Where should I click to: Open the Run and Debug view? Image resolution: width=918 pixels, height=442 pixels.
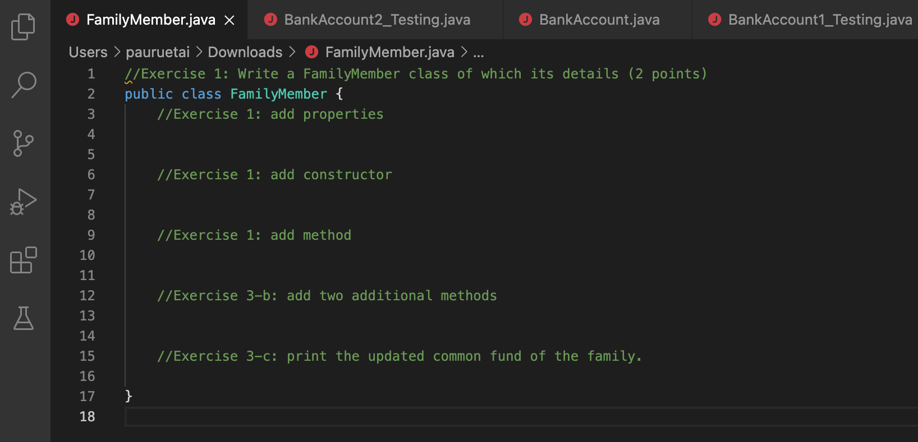point(23,202)
